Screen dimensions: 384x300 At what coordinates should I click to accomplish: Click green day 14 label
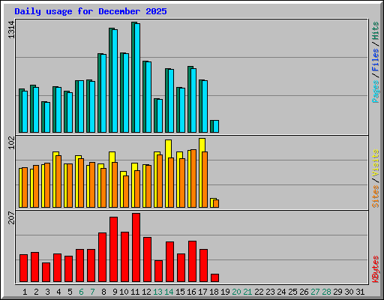coord(169,292)
